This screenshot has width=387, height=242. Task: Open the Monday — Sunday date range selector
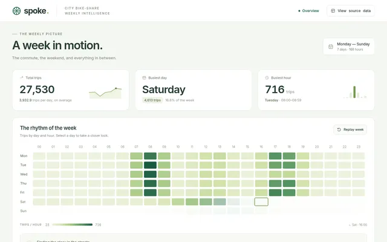(348, 47)
